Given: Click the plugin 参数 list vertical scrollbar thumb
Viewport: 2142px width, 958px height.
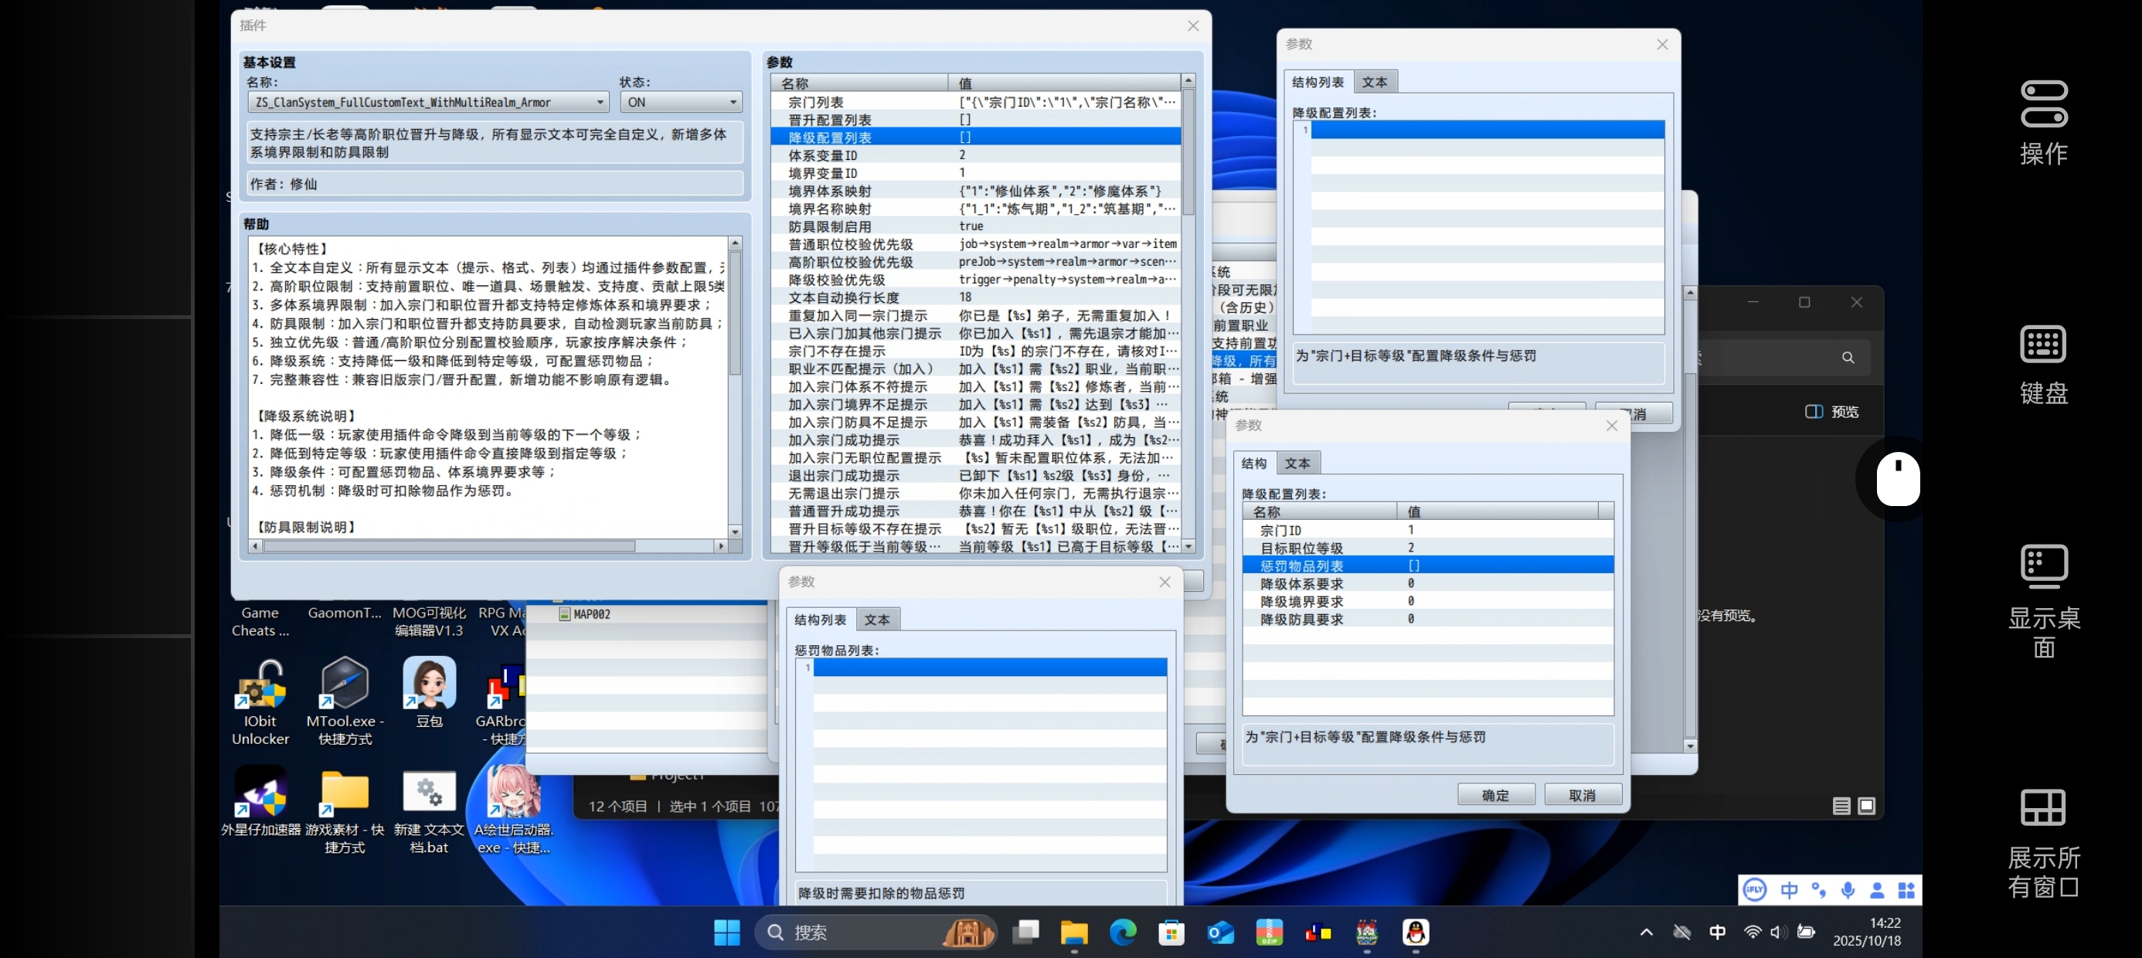Looking at the screenshot, I should click(1188, 151).
